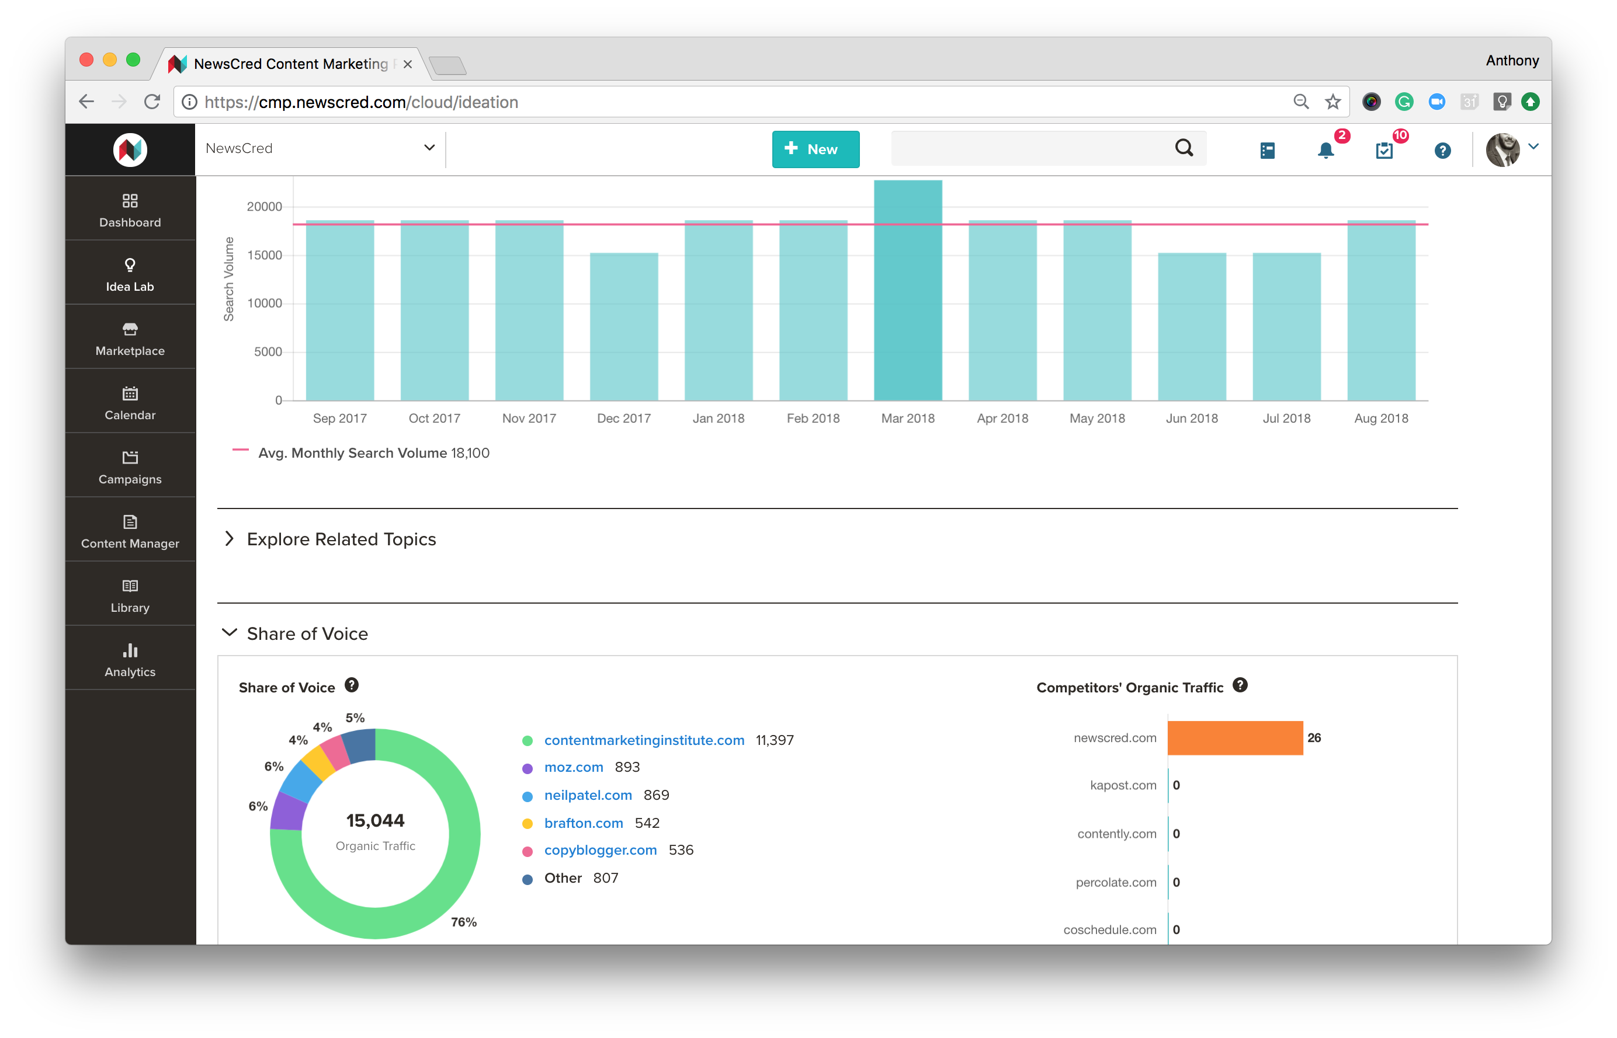
Task: Click the orange newscred.com traffic bar
Action: (1236, 738)
